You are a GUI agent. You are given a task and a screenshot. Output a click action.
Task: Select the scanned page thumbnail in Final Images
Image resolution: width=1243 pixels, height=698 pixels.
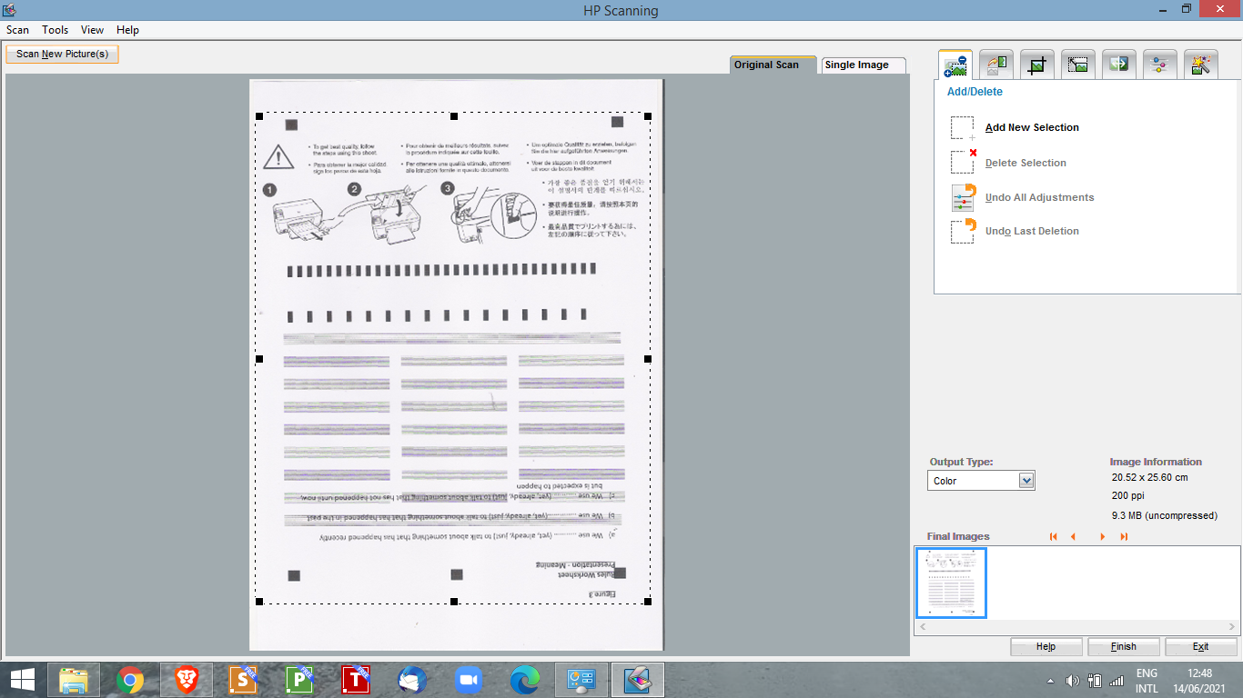(x=951, y=583)
